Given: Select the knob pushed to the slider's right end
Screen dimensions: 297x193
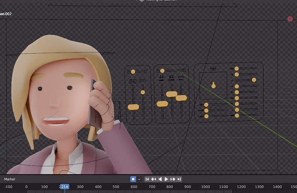Looking at the screenshot, I should click(x=254, y=80).
